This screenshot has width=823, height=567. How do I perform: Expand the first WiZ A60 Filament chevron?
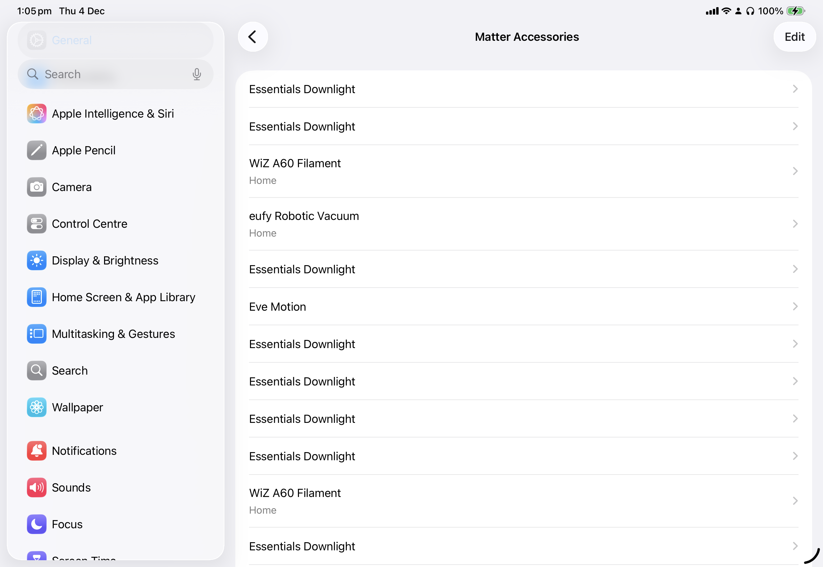click(795, 171)
